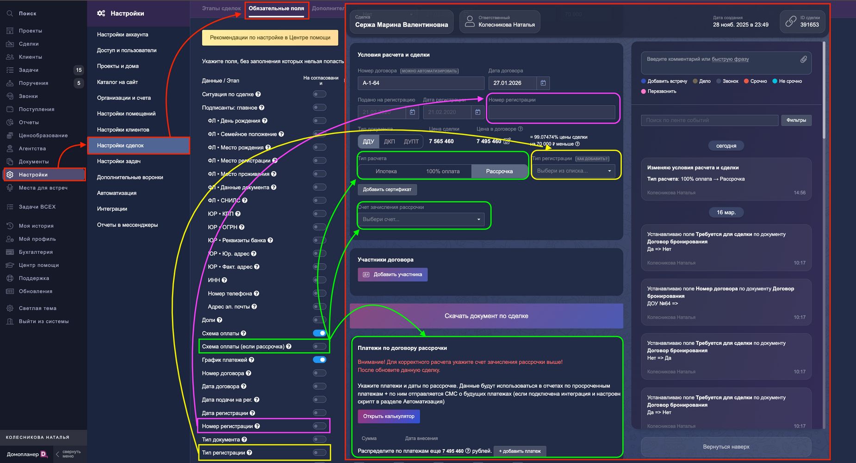The image size is (856, 463).
Task: Open the Проекты sidebar icon
Action: pyautogui.click(x=10, y=31)
